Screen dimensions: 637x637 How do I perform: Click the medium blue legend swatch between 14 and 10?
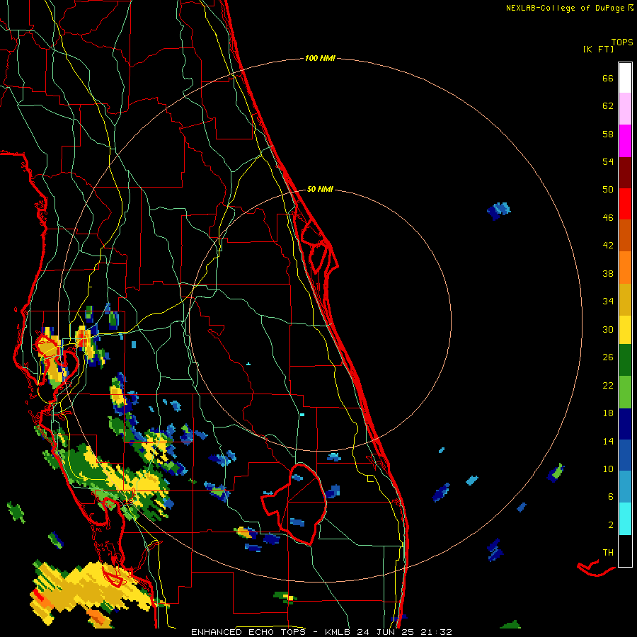pyautogui.click(x=625, y=455)
